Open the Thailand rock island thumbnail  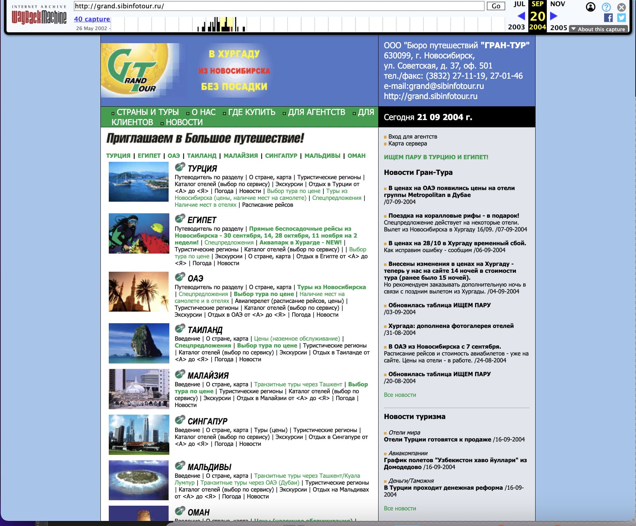[139, 343]
